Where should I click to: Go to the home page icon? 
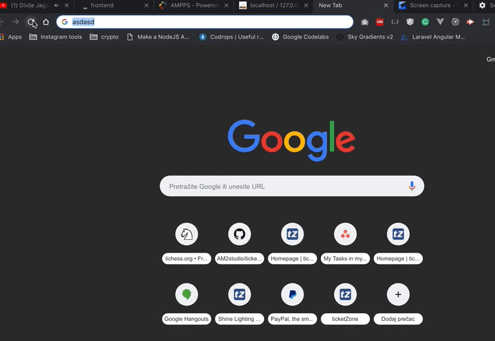pos(46,21)
